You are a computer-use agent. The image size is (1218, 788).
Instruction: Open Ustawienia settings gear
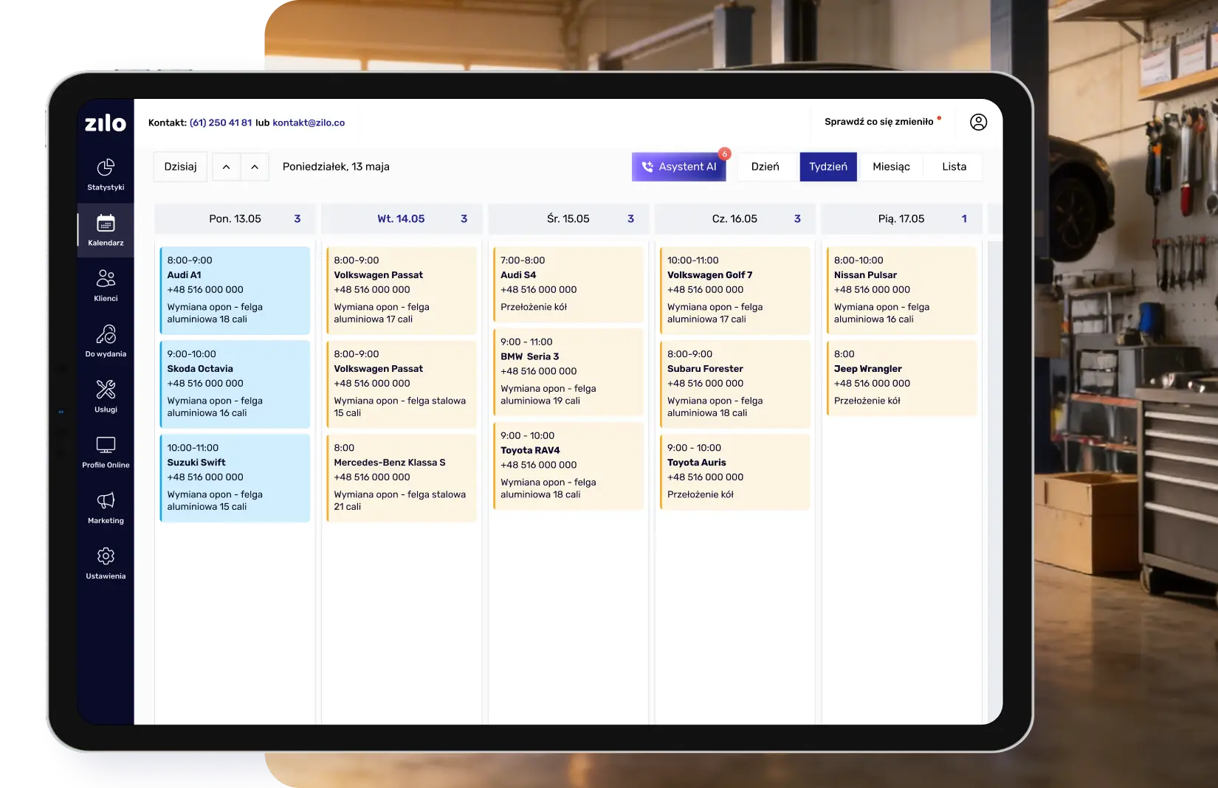coord(106,563)
